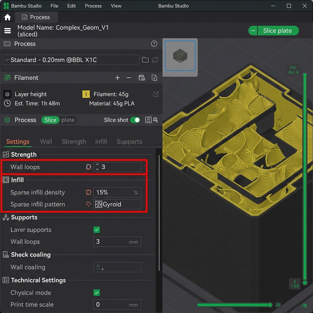
Task: Click the Sparse infill density reset icon
Action: coord(88,193)
